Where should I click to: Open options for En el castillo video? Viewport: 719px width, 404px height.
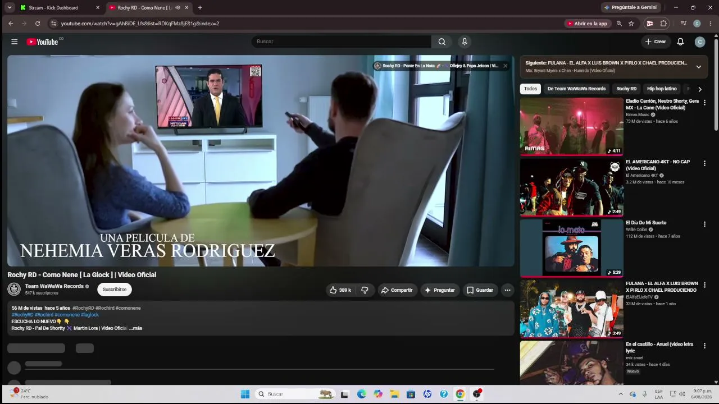click(x=704, y=346)
